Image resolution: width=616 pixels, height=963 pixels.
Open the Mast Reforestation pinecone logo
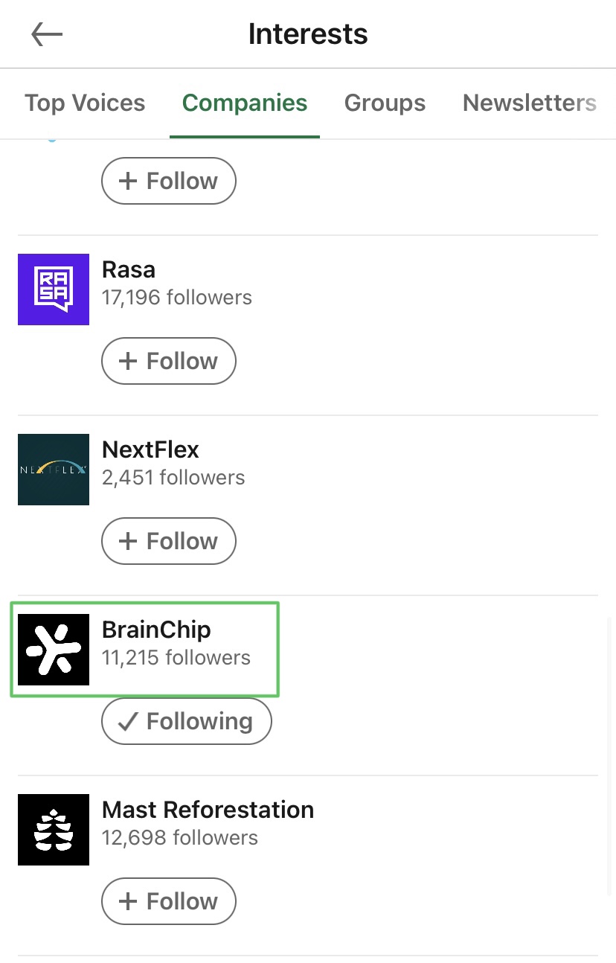[54, 830]
